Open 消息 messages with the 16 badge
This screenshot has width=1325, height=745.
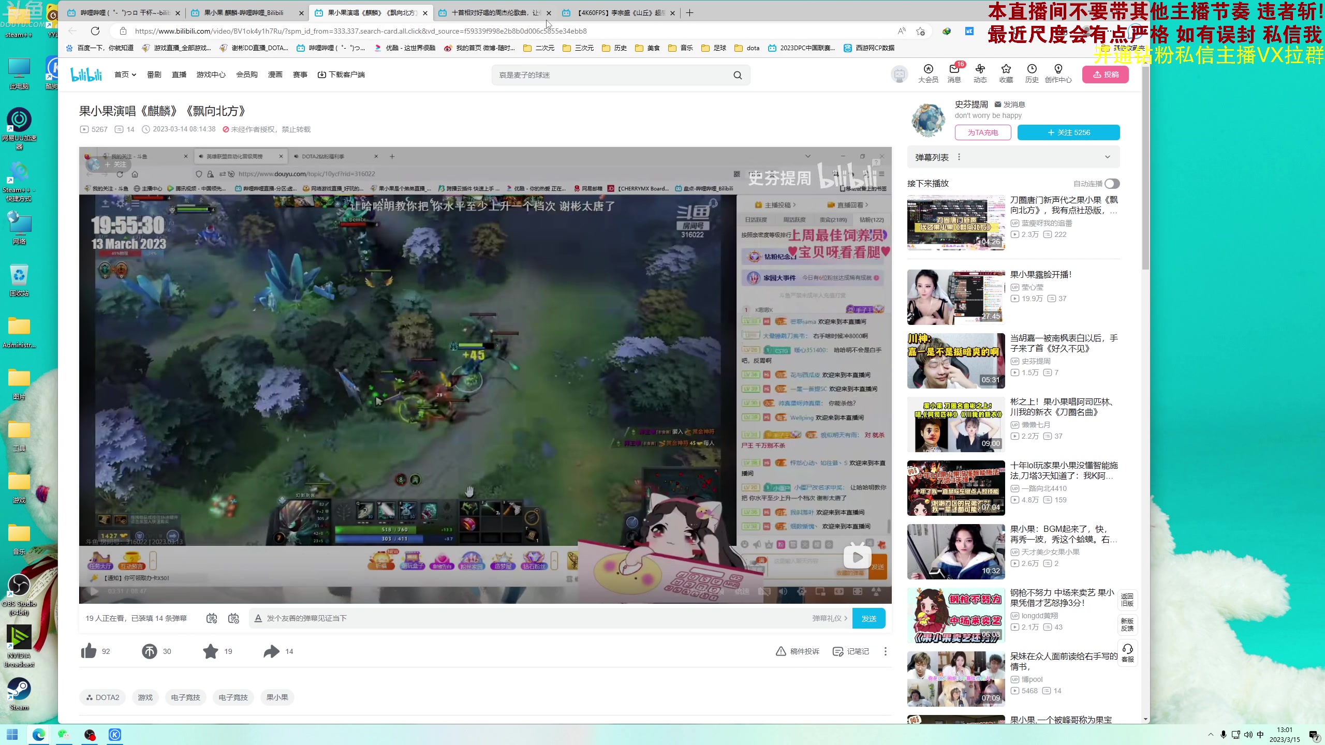pyautogui.click(x=954, y=73)
